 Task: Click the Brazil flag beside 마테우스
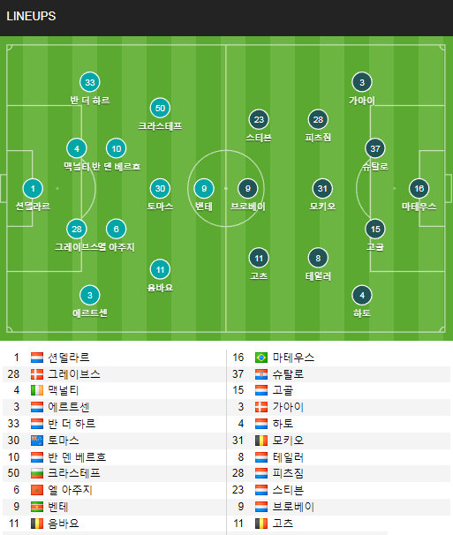pos(261,358)
